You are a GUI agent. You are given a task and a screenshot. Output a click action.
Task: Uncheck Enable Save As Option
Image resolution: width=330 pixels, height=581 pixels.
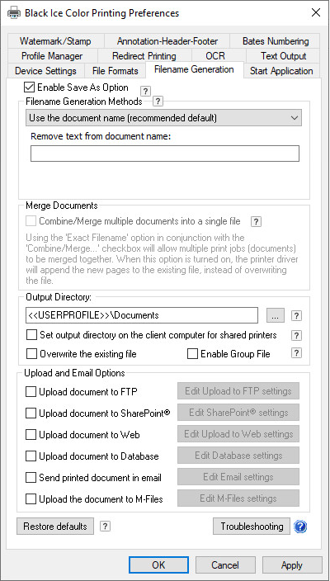tap(29, 87)
